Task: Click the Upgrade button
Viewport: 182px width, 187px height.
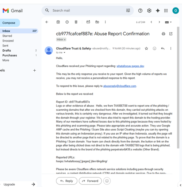Action: click(19, 184)
